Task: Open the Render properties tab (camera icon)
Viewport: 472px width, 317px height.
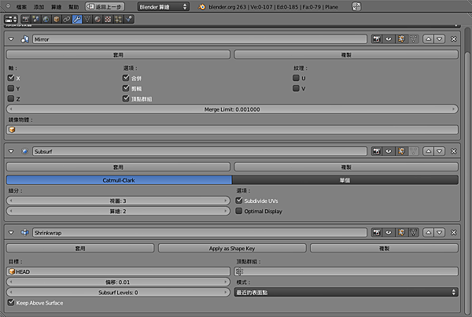Action: tap(26, 19)
